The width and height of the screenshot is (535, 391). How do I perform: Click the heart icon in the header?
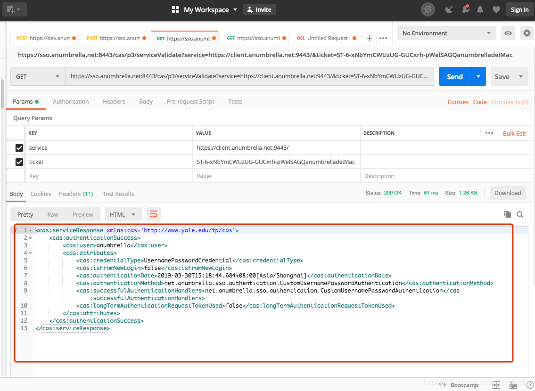(x=496, y=9)
